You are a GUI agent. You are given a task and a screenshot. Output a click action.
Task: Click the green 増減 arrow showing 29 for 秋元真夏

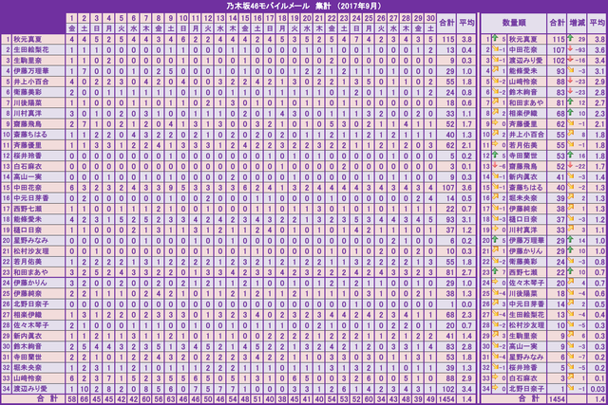coord(570,38)
